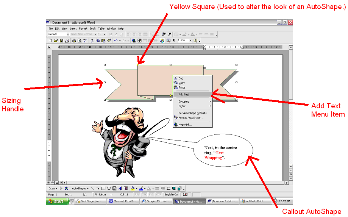The image size is (348, 217).
Task: Select the Arrow tool in the Drawing toolbar
Action: 98,188
